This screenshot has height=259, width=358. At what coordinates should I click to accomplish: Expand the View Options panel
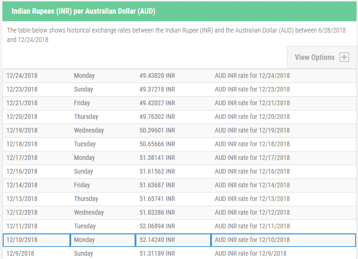(322, 57)
